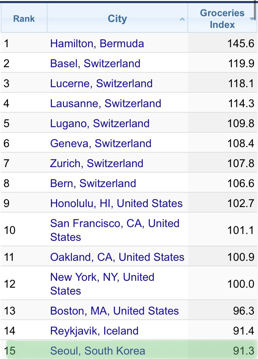This screenshot has height=359, width=258.
Task: Open the Geneva, Switzerland link
Action: tap(101, 143)
